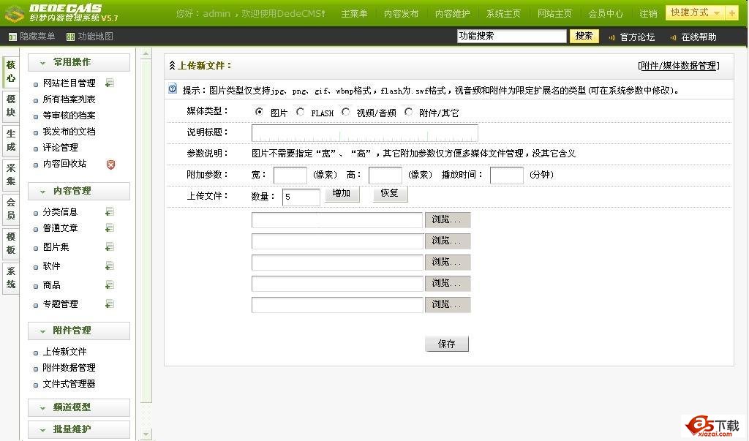This screenshot has height=441, width=749.
Task: Open the 功能地图 link
Action: pos(90,37)
